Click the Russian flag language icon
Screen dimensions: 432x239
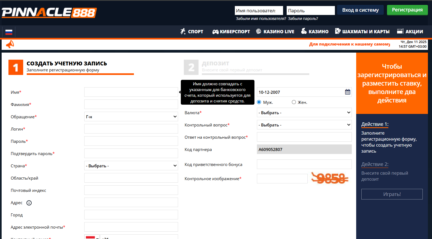[9, 32]
